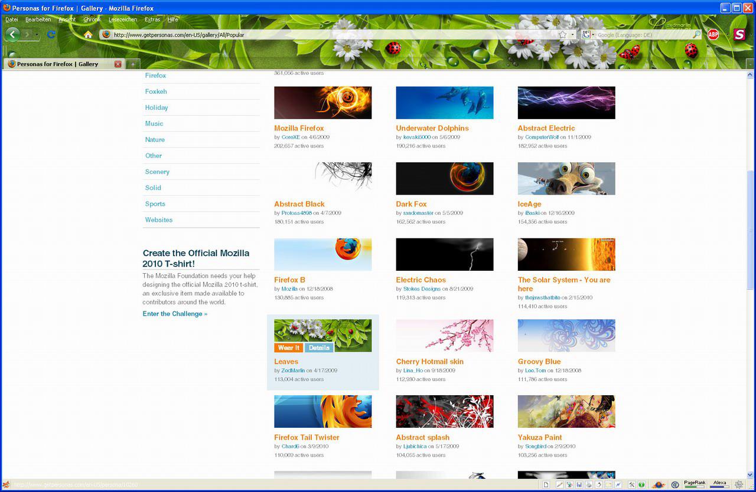This screenshot has height=492, width=756.
Task: Click the site favicon in the address bar
Action: [x=106, y=34]
